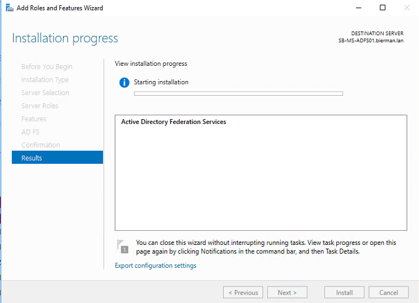Click the notifications flag icon
Viewport: 419px width, 303px height.
[x=122, y=247]
